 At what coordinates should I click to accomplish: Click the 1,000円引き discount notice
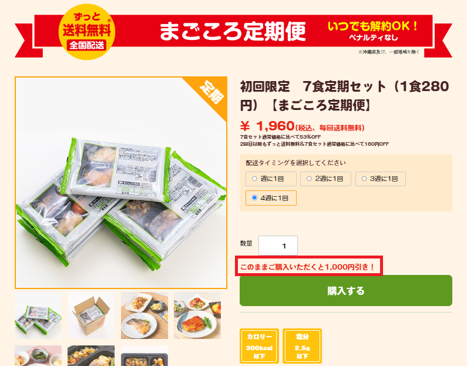(309, 266)
